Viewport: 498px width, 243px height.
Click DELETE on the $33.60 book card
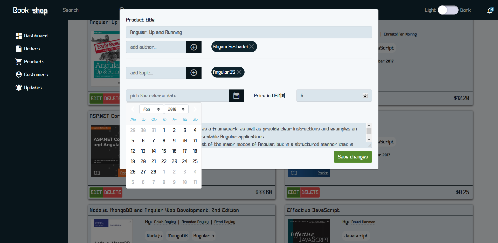pyautogui.click(x=113, y=192)
